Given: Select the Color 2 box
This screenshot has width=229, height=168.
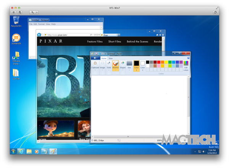Looking at the screenshot, I should [142, 65].
